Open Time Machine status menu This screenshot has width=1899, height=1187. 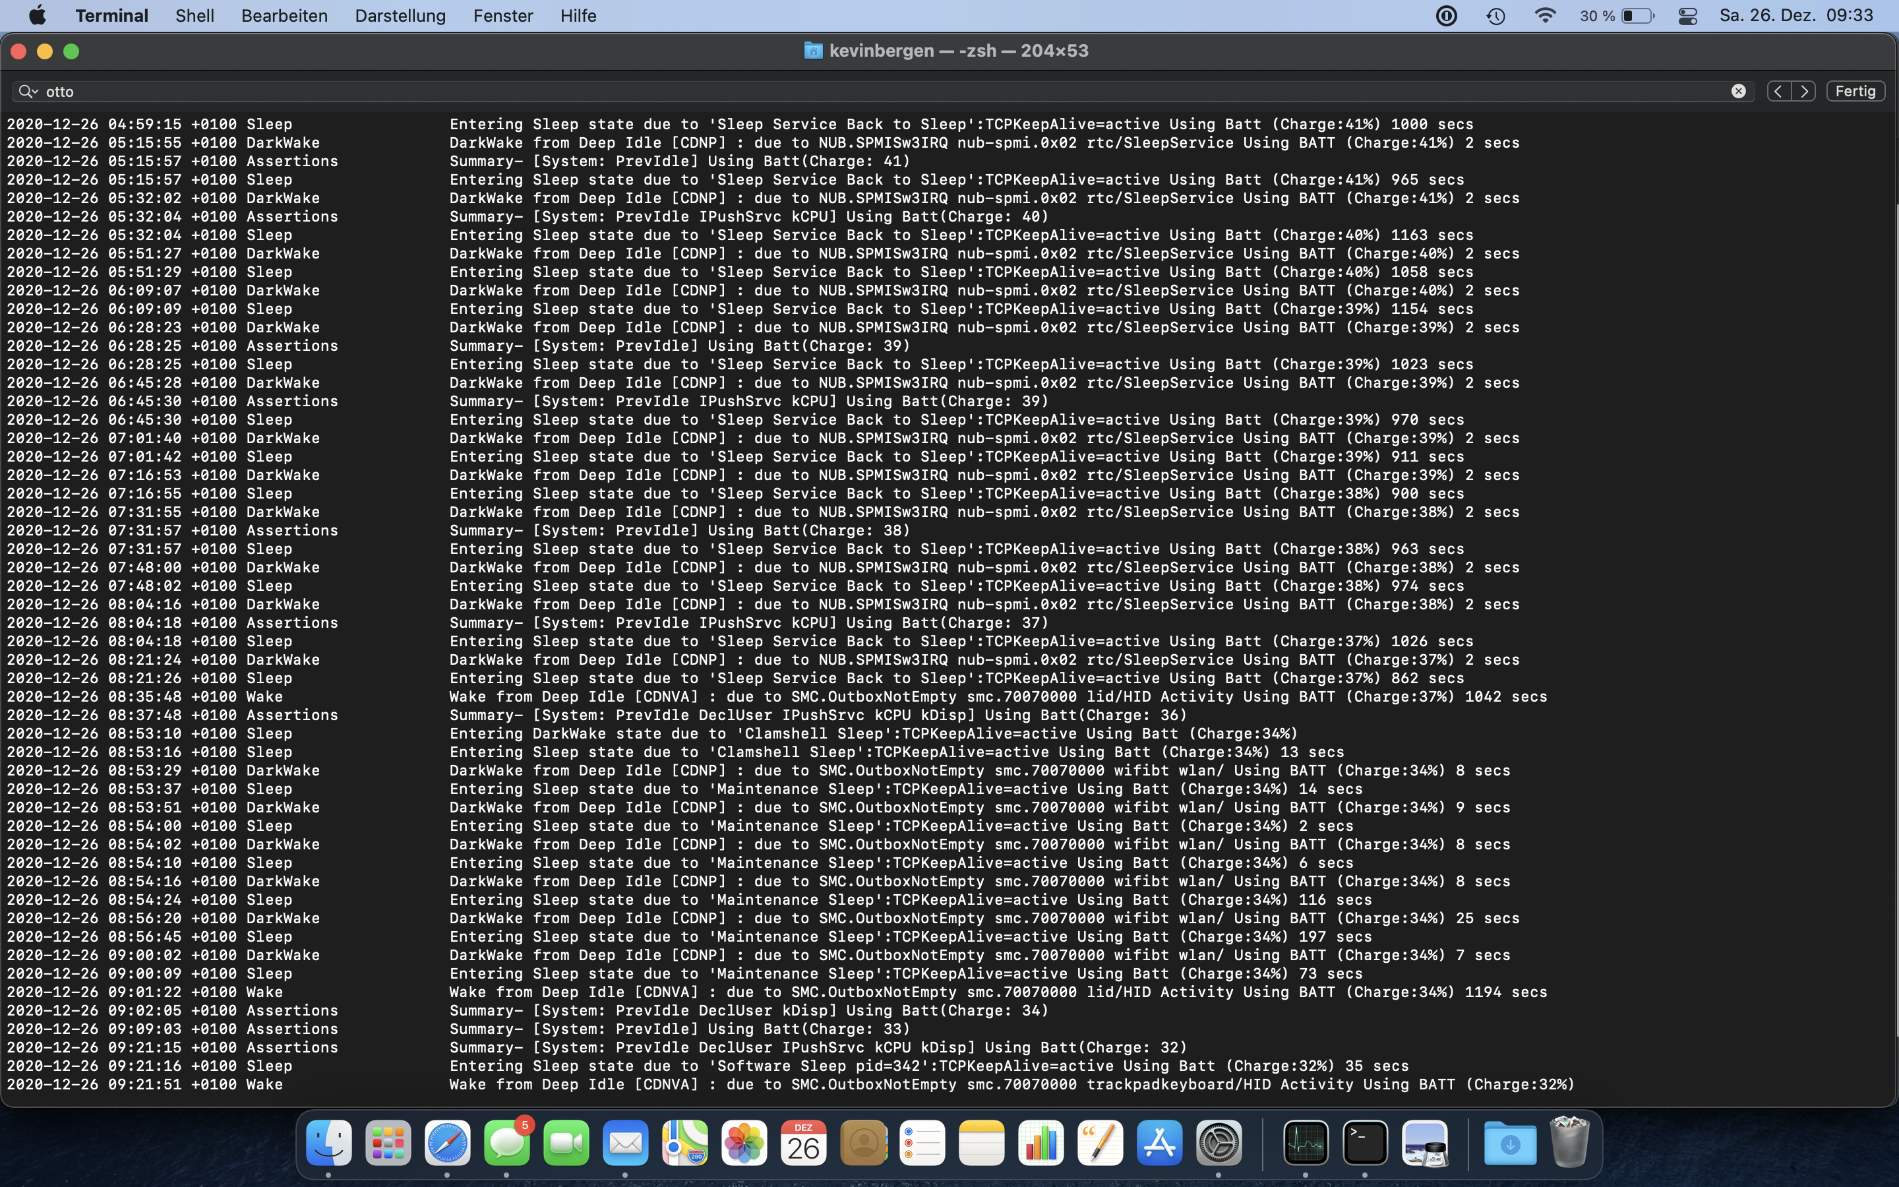click(x=1495, y=16)
